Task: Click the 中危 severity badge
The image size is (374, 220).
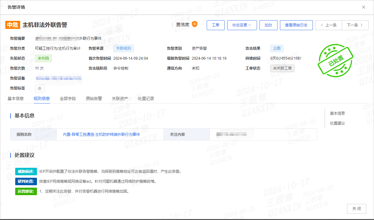Action: pyautogui.click(x=13, y=25)
